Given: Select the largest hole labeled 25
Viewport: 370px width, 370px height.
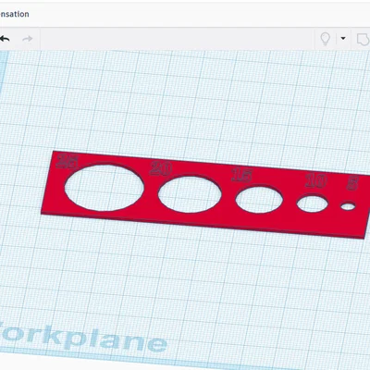Looking at the screenshot, I should tap(105, 188).
